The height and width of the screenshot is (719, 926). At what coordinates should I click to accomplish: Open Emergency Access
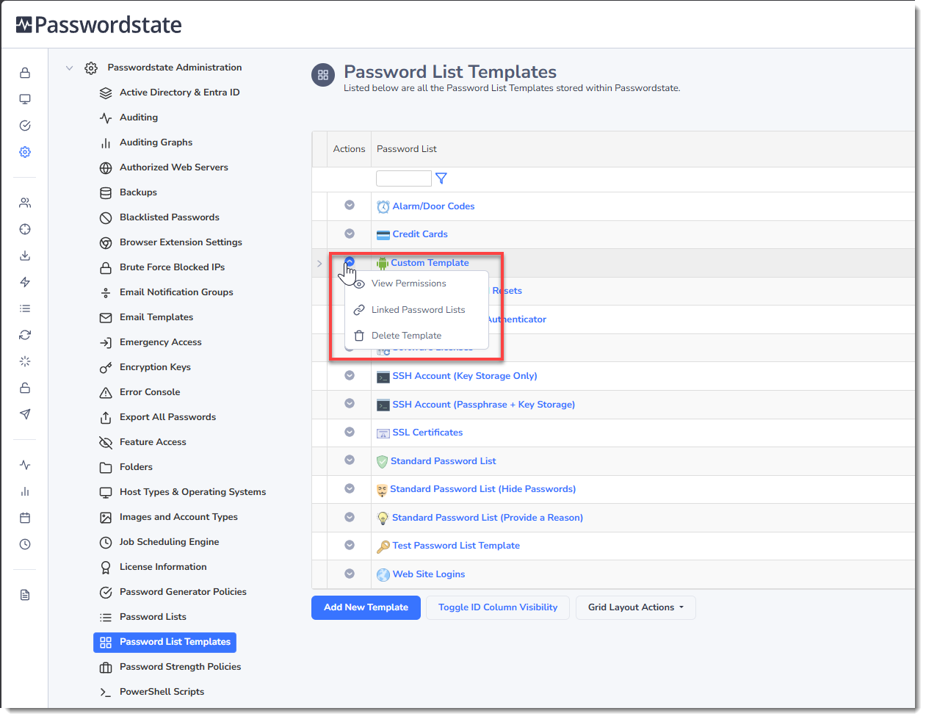[x=161, y=342]
